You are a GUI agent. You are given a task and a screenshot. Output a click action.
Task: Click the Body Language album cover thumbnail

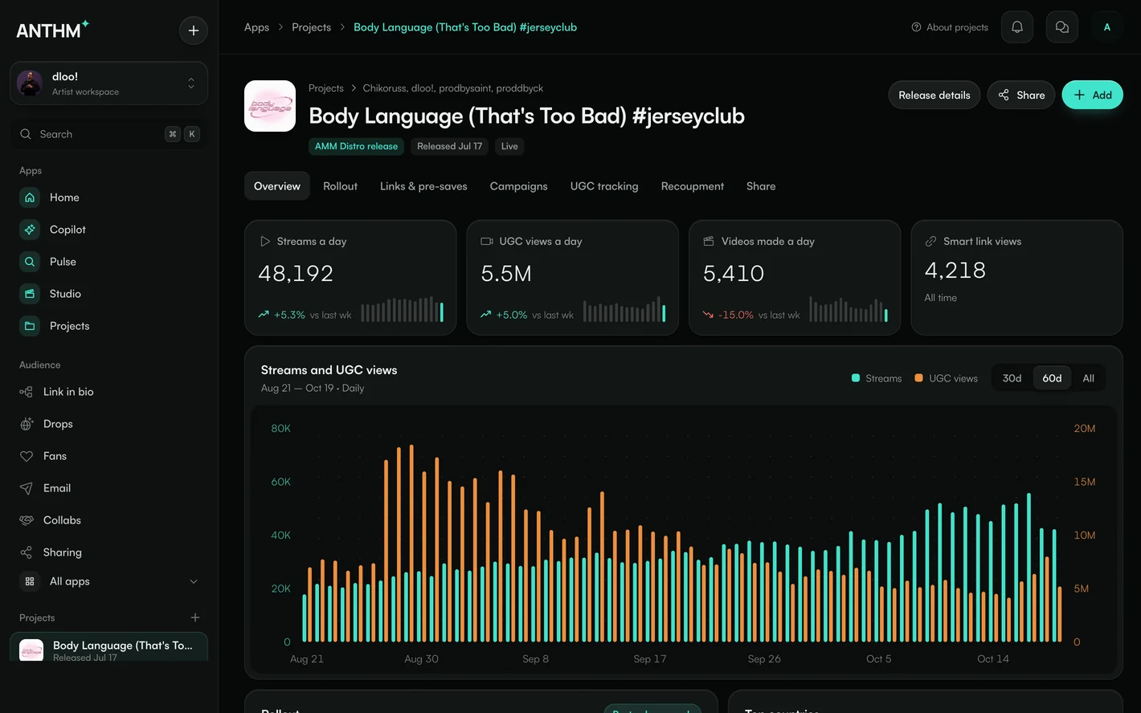270,106
